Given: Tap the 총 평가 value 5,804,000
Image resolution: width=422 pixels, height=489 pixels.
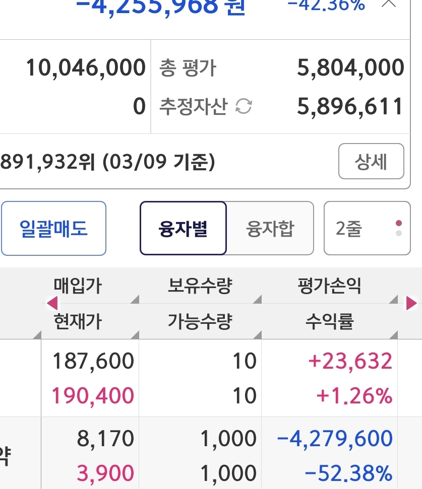Looking at the screenshot, I should coord(350,67).
